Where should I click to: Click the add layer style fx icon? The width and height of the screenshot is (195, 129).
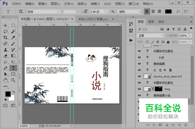[154, 125]
